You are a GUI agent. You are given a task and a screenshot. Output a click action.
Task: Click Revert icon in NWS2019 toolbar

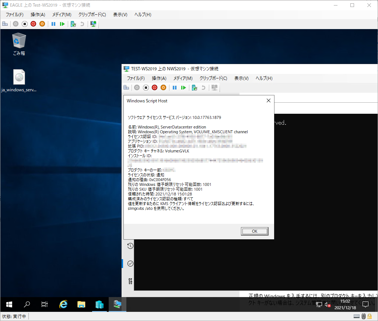tap(203, 87)
